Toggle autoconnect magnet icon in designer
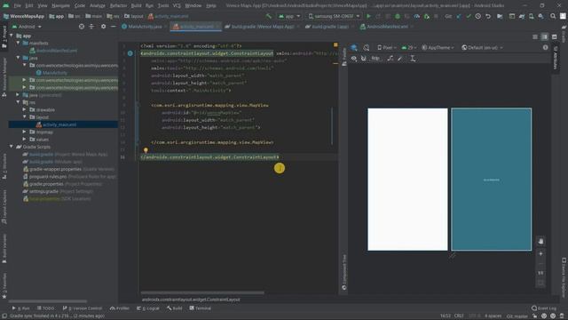 click(363, 59)
